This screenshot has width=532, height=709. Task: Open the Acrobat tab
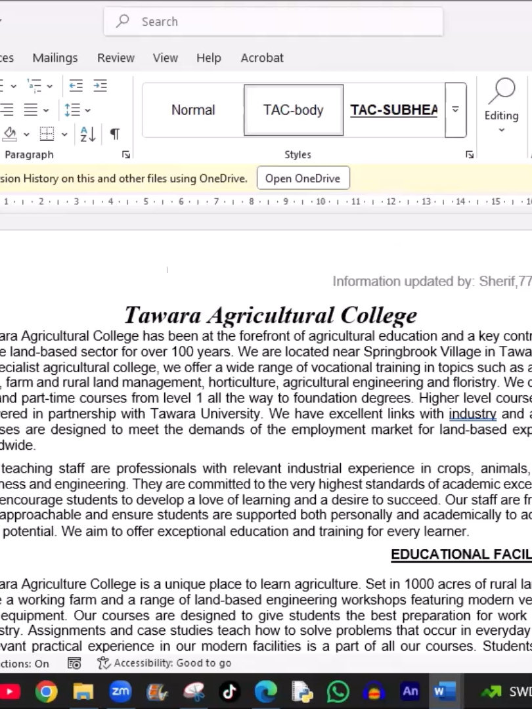[262, 58]
